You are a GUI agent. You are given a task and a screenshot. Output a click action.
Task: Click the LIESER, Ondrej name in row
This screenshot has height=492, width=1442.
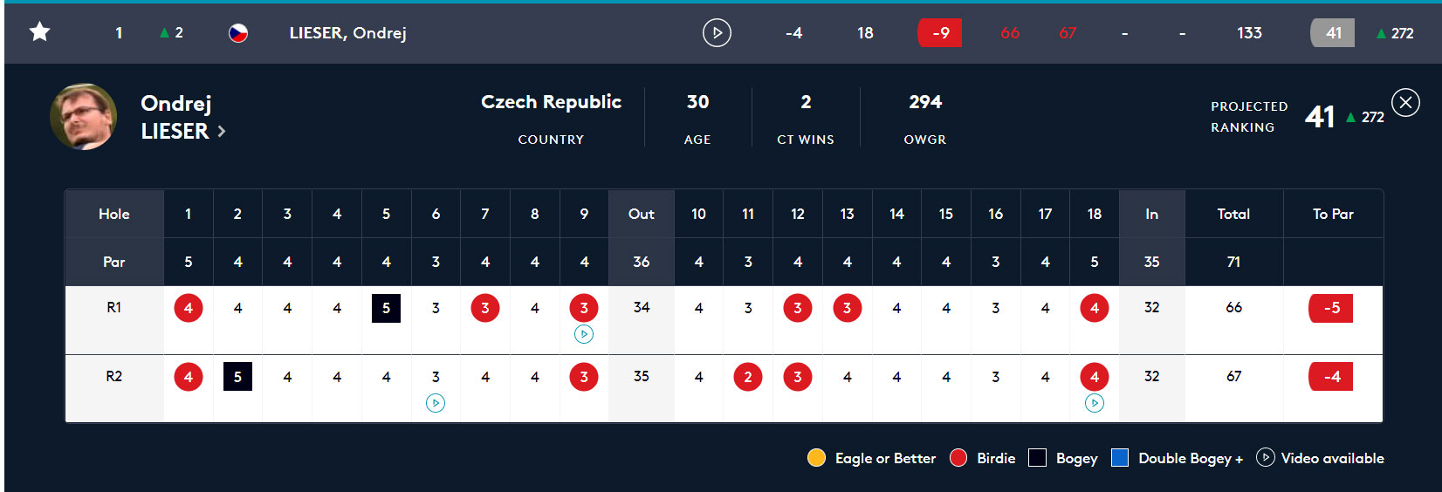(x=347, y=33)
